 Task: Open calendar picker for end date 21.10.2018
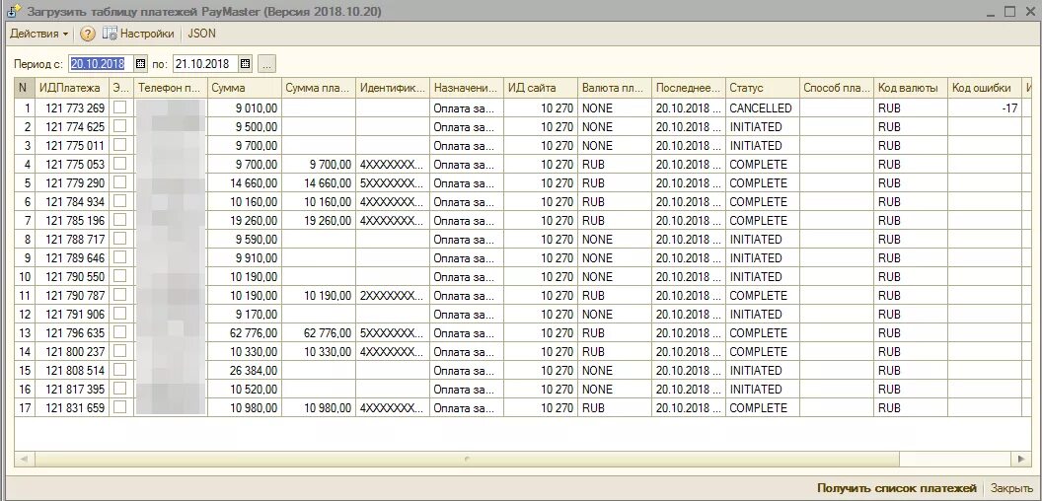point(246,64)
